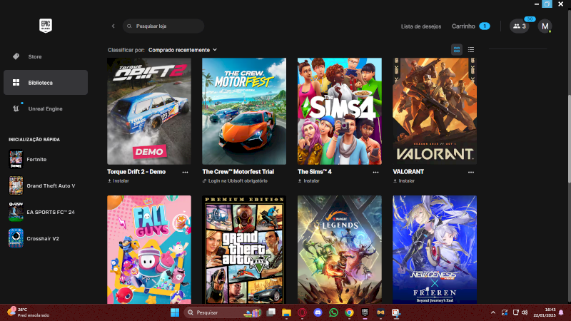The image size is (571, 321).
Task: Click the Pesquisar loja search field
Action: pos(163,26)
